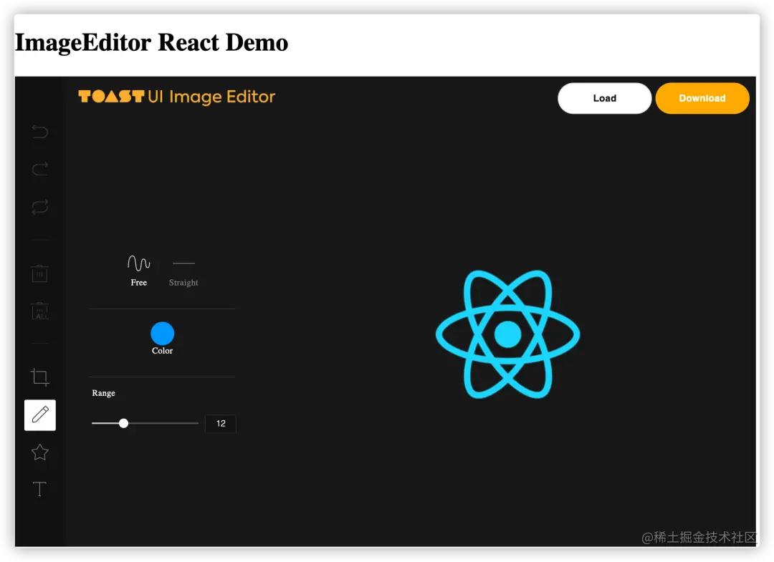Click the Delete ALL trash icon
The image size is (774, 562).
pos(40,311)
